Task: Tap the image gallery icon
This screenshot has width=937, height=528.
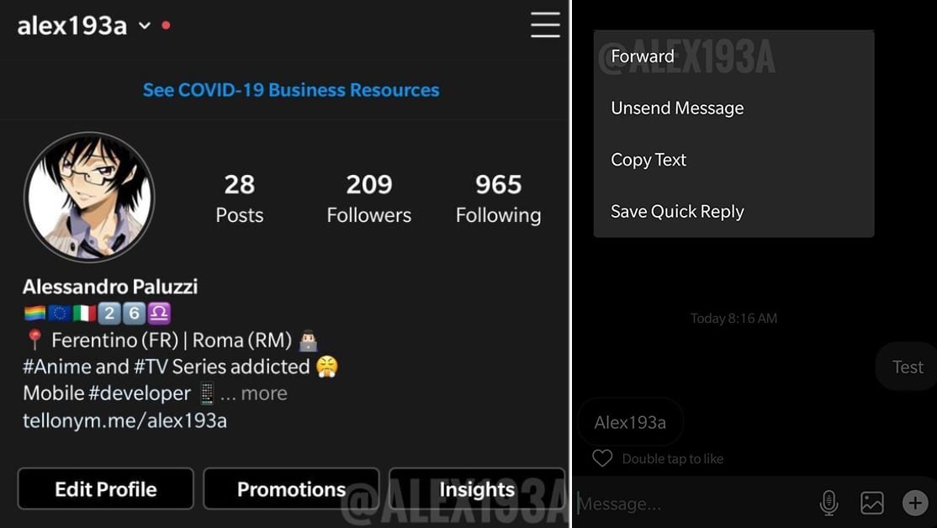Action: pyautogui.click(x=872, y=503)
